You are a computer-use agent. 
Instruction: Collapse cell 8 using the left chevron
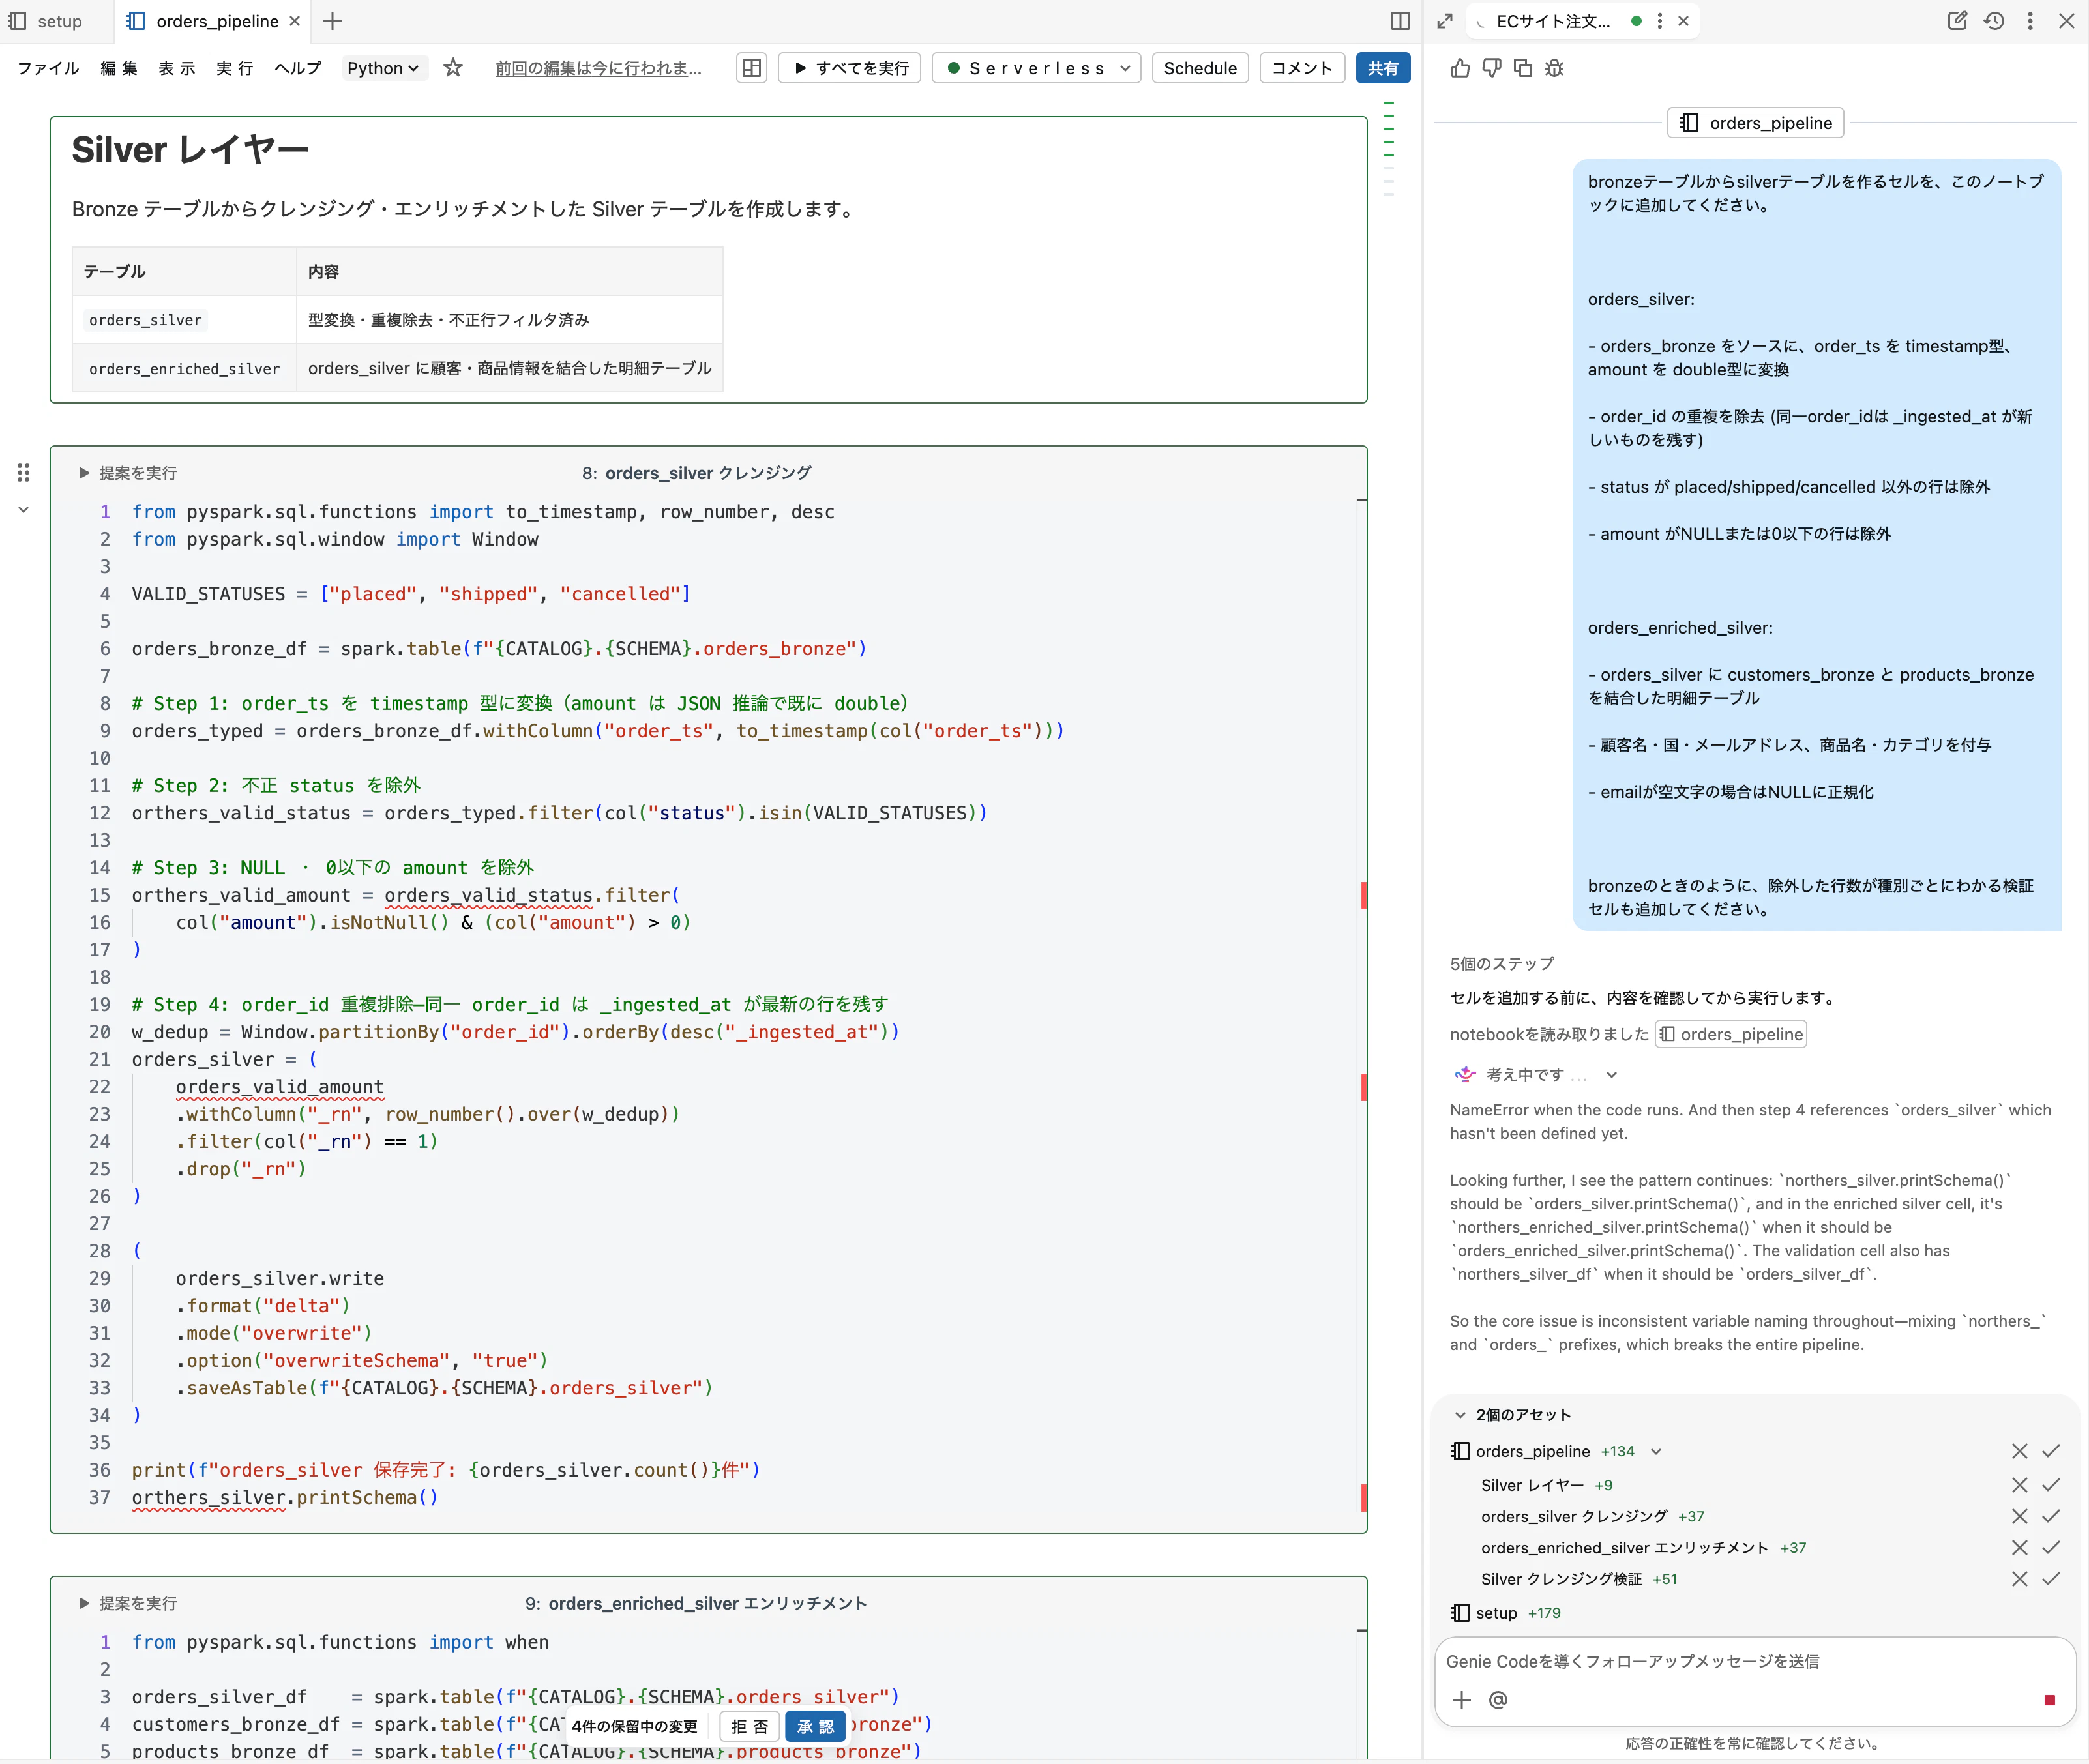tap(23, 510)
